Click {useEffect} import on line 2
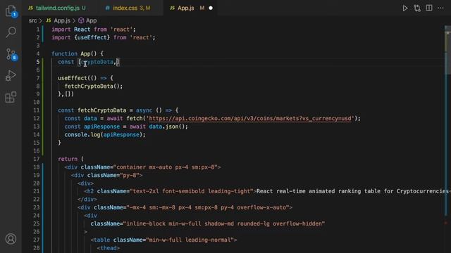The image size is (451, 253). pos(92,37)
